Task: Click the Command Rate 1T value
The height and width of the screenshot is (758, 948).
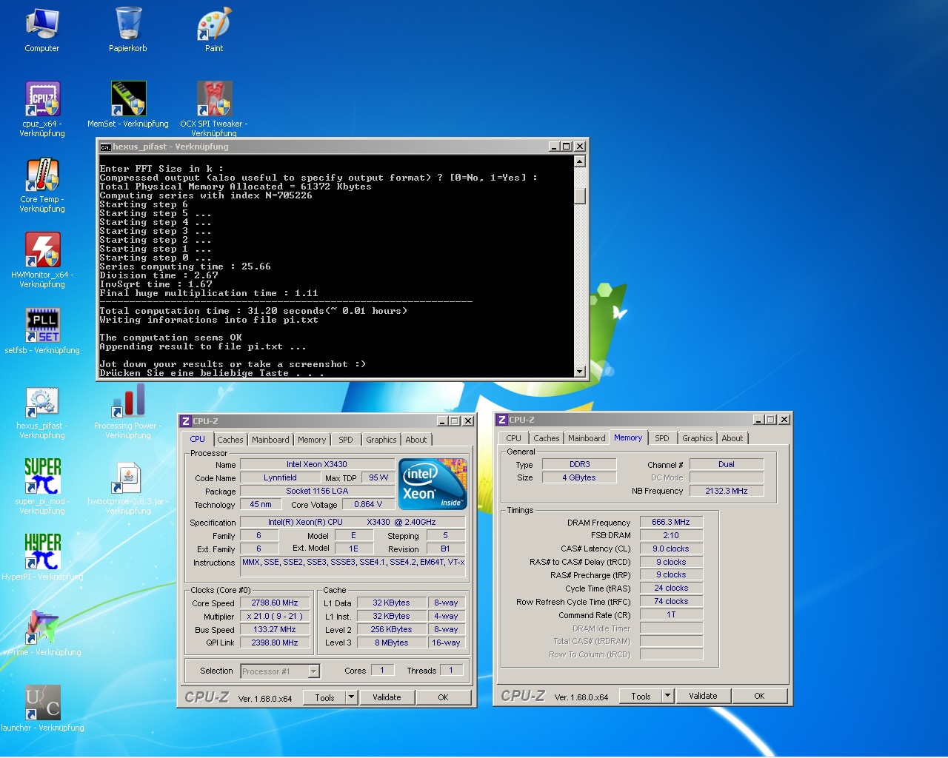Action: tap(671, 614)
